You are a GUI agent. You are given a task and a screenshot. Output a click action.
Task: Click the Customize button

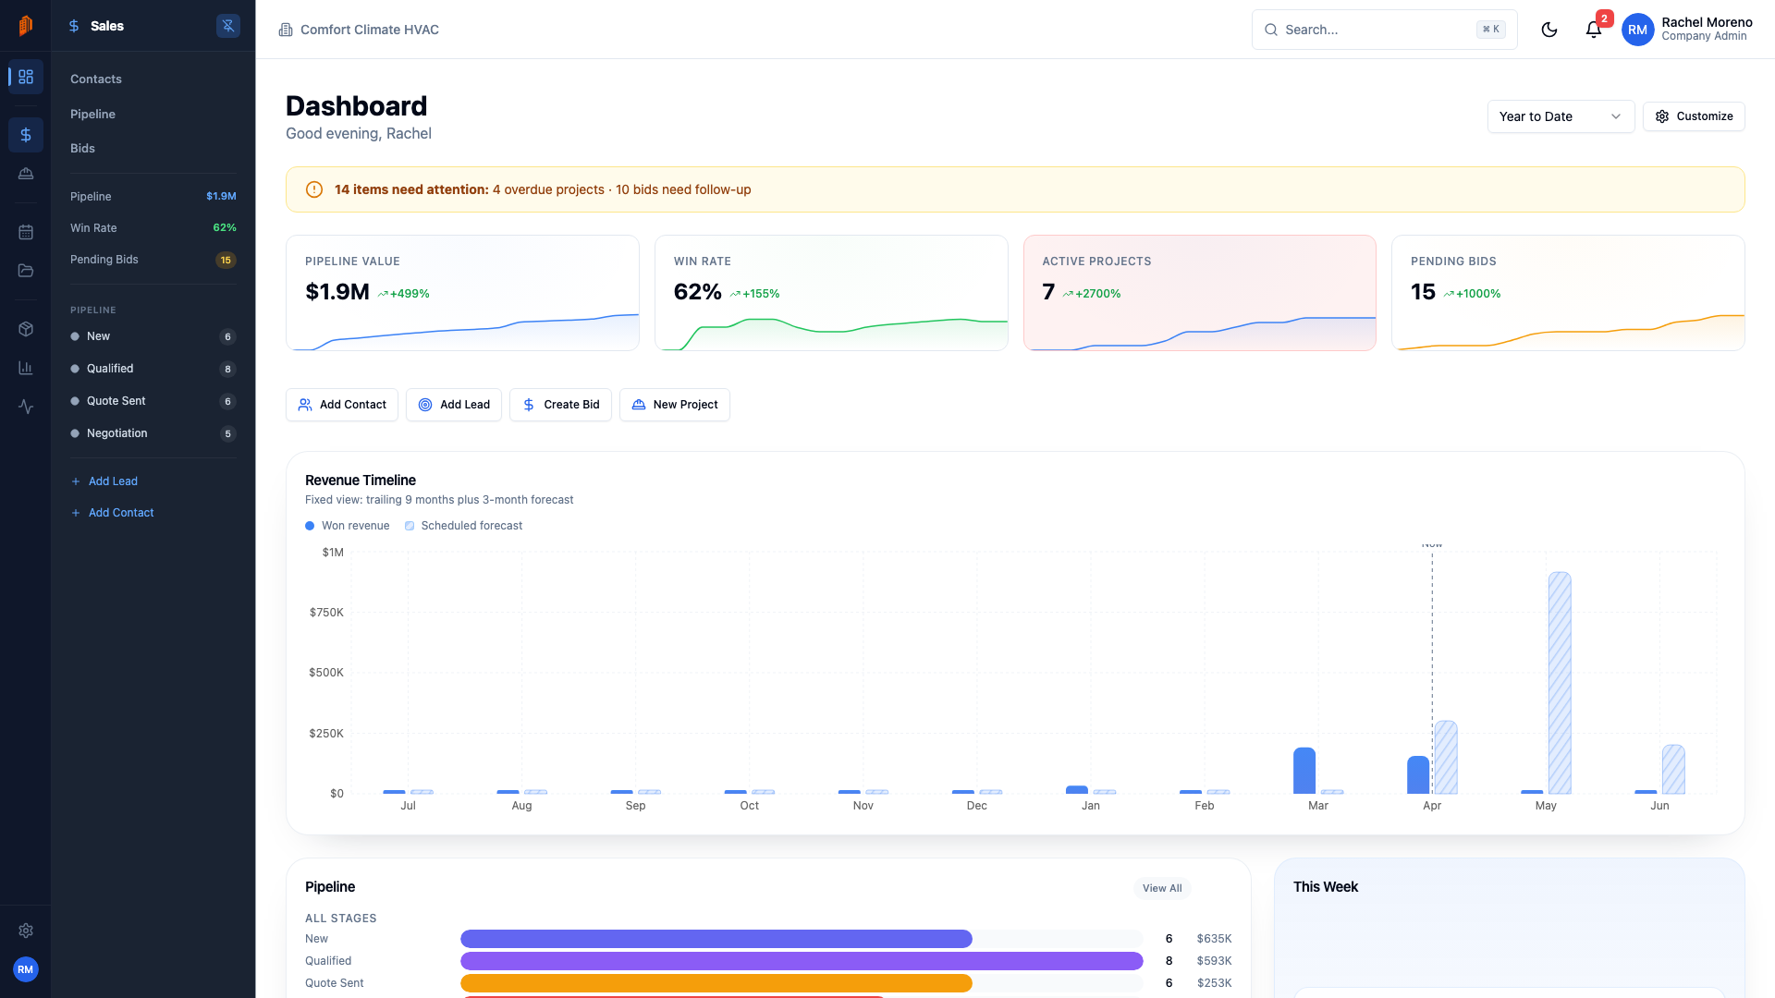(x=1694, y=116)
